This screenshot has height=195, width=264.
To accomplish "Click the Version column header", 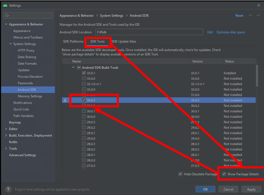I will point(207,61).
